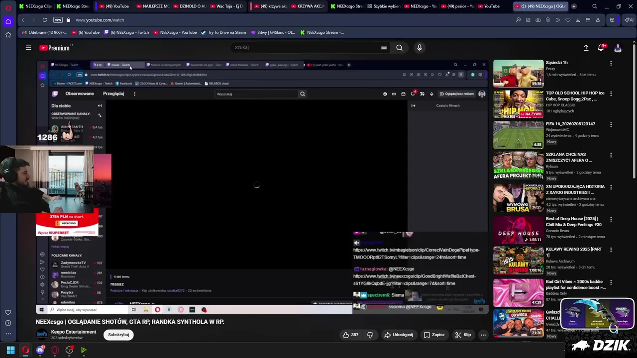Image resolution: width=637 pixels, height=358 pixels.
Task: Open options menu for XN UPOKARZAJĄCA HISTORIA video
Action: point(611,187)
